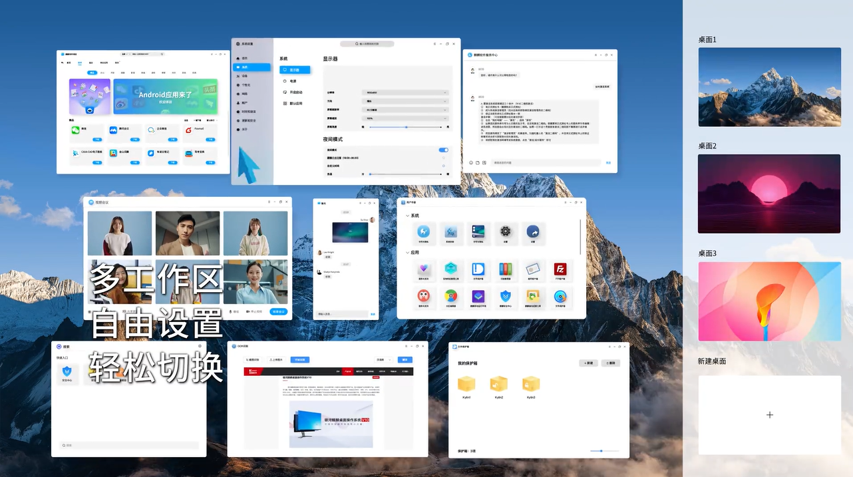Open the WeChat (微信) app icon in software store
This screenshot has width=853, height=477.
[x=75, y=130]
